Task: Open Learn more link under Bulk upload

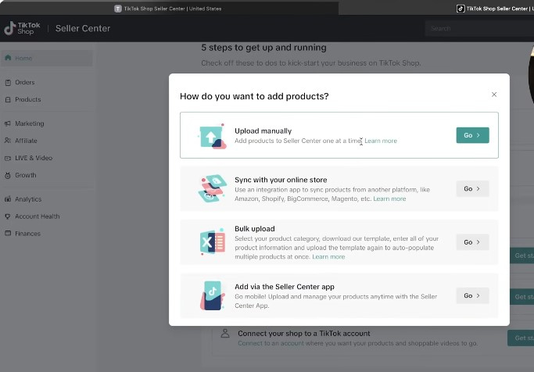Action: tap(328, 256)
